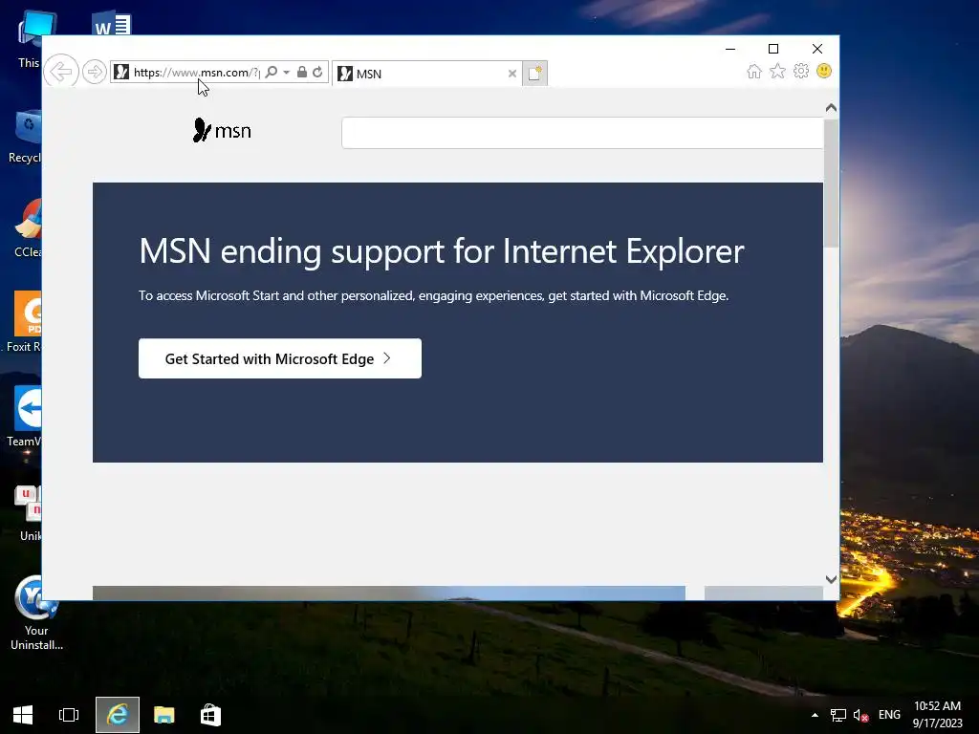Select the Foxit Reader desktop icon

point(24,322)
